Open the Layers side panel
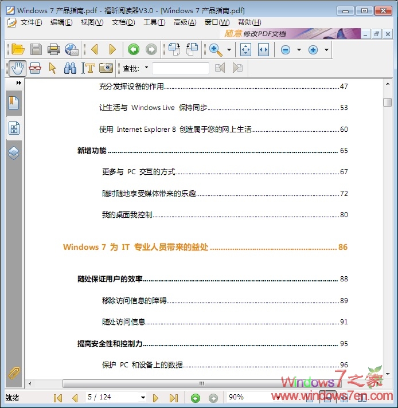This screenshot has height=408, width=398. pyautogui.click(x=14, y=153)
